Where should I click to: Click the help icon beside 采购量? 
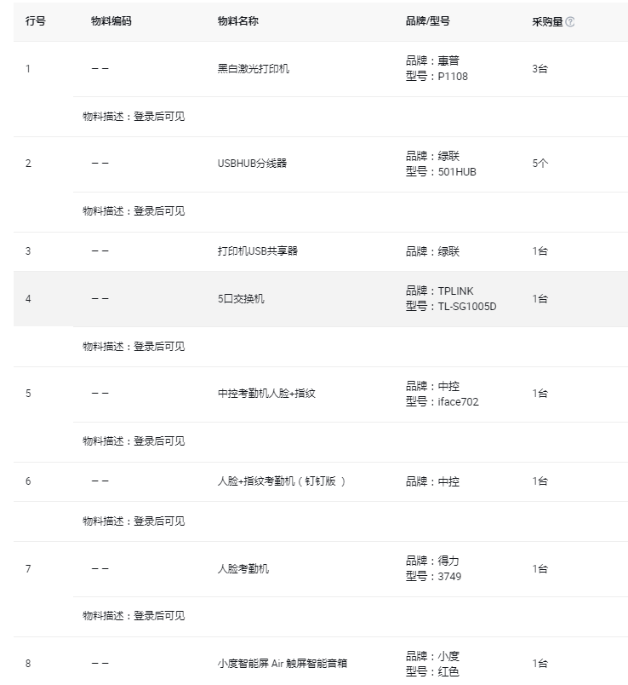pos(570,21)
